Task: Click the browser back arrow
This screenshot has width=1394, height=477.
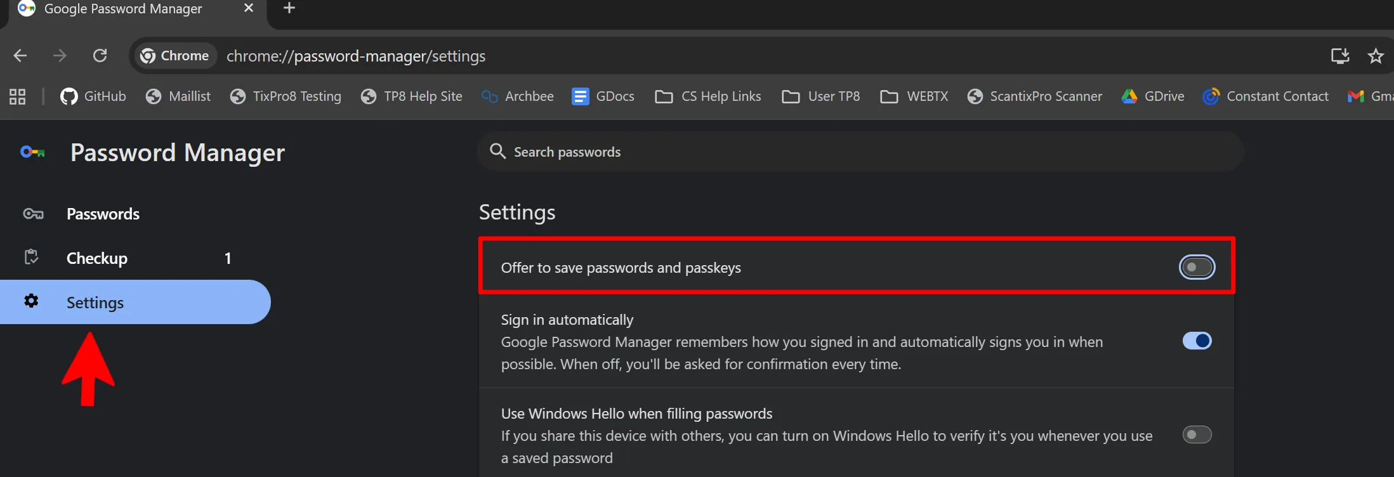Action: 20,56
